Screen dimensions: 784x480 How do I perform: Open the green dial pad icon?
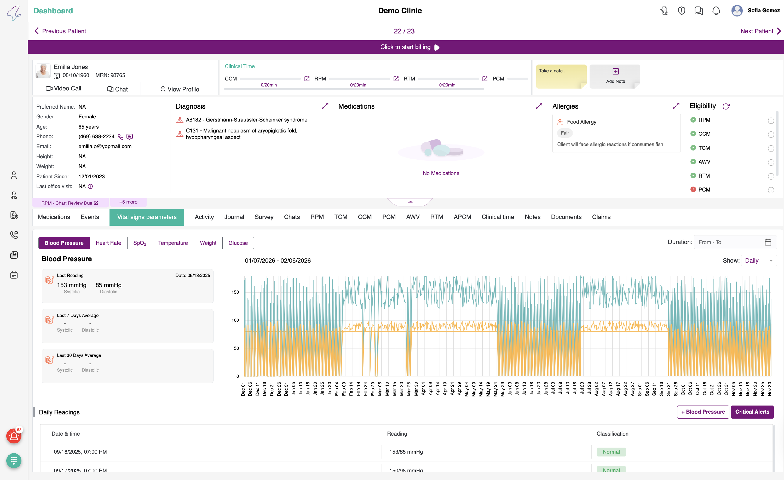tap(14, 460)
